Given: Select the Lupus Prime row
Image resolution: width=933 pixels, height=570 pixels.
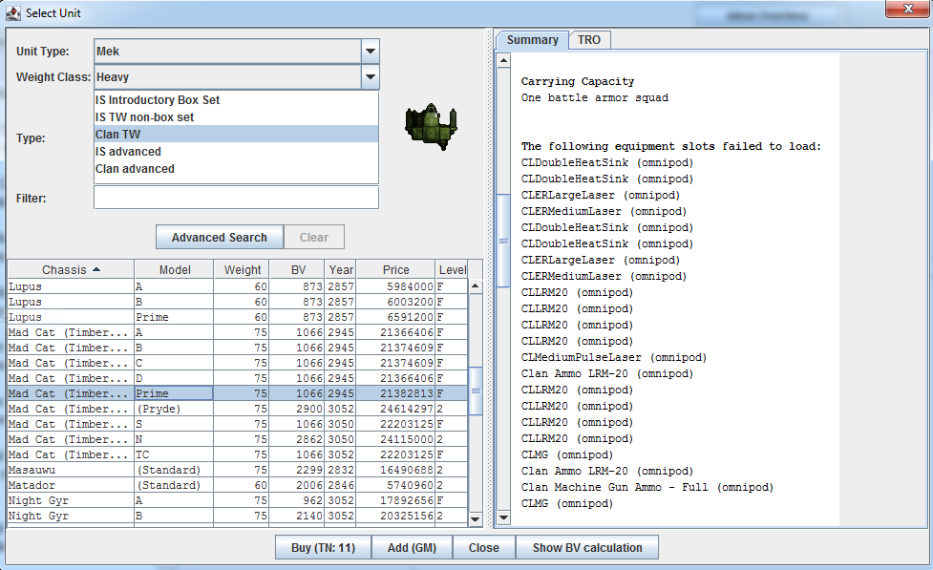Looking at the screenshot, I should 238,317.
